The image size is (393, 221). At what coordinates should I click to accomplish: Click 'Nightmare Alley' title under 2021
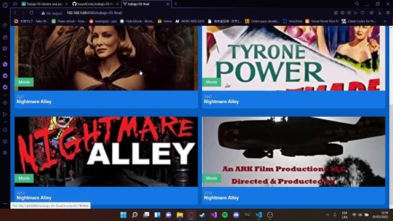tap(34, 101)
